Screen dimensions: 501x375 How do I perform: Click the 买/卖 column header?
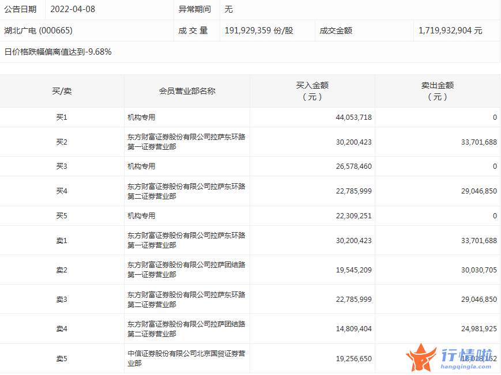point(62,91)
